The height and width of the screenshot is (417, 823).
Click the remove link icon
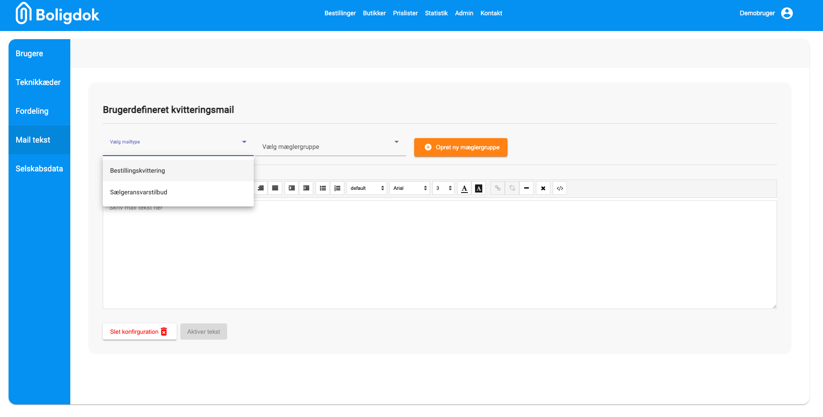[x=512, y=188]
